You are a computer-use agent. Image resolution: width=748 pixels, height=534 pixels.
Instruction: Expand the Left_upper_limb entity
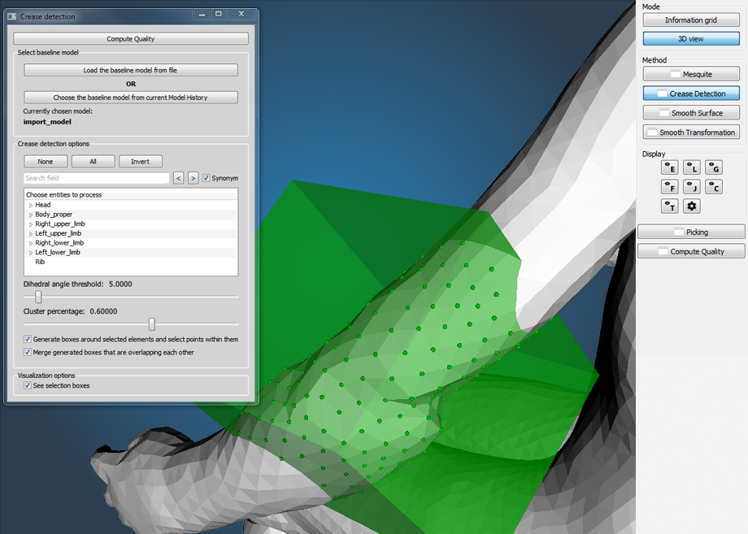(x=31, y=233)
